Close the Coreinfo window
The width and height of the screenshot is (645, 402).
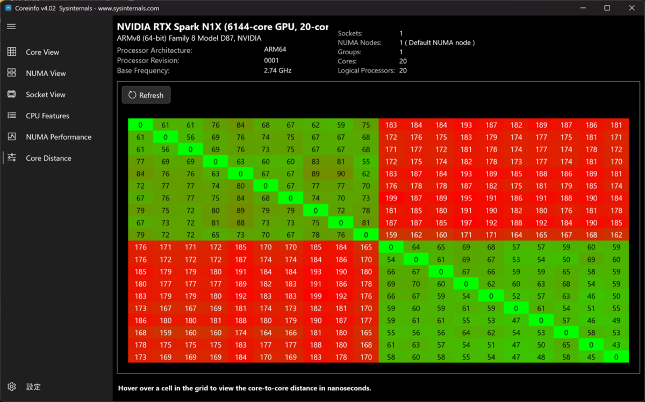[632, 8]
